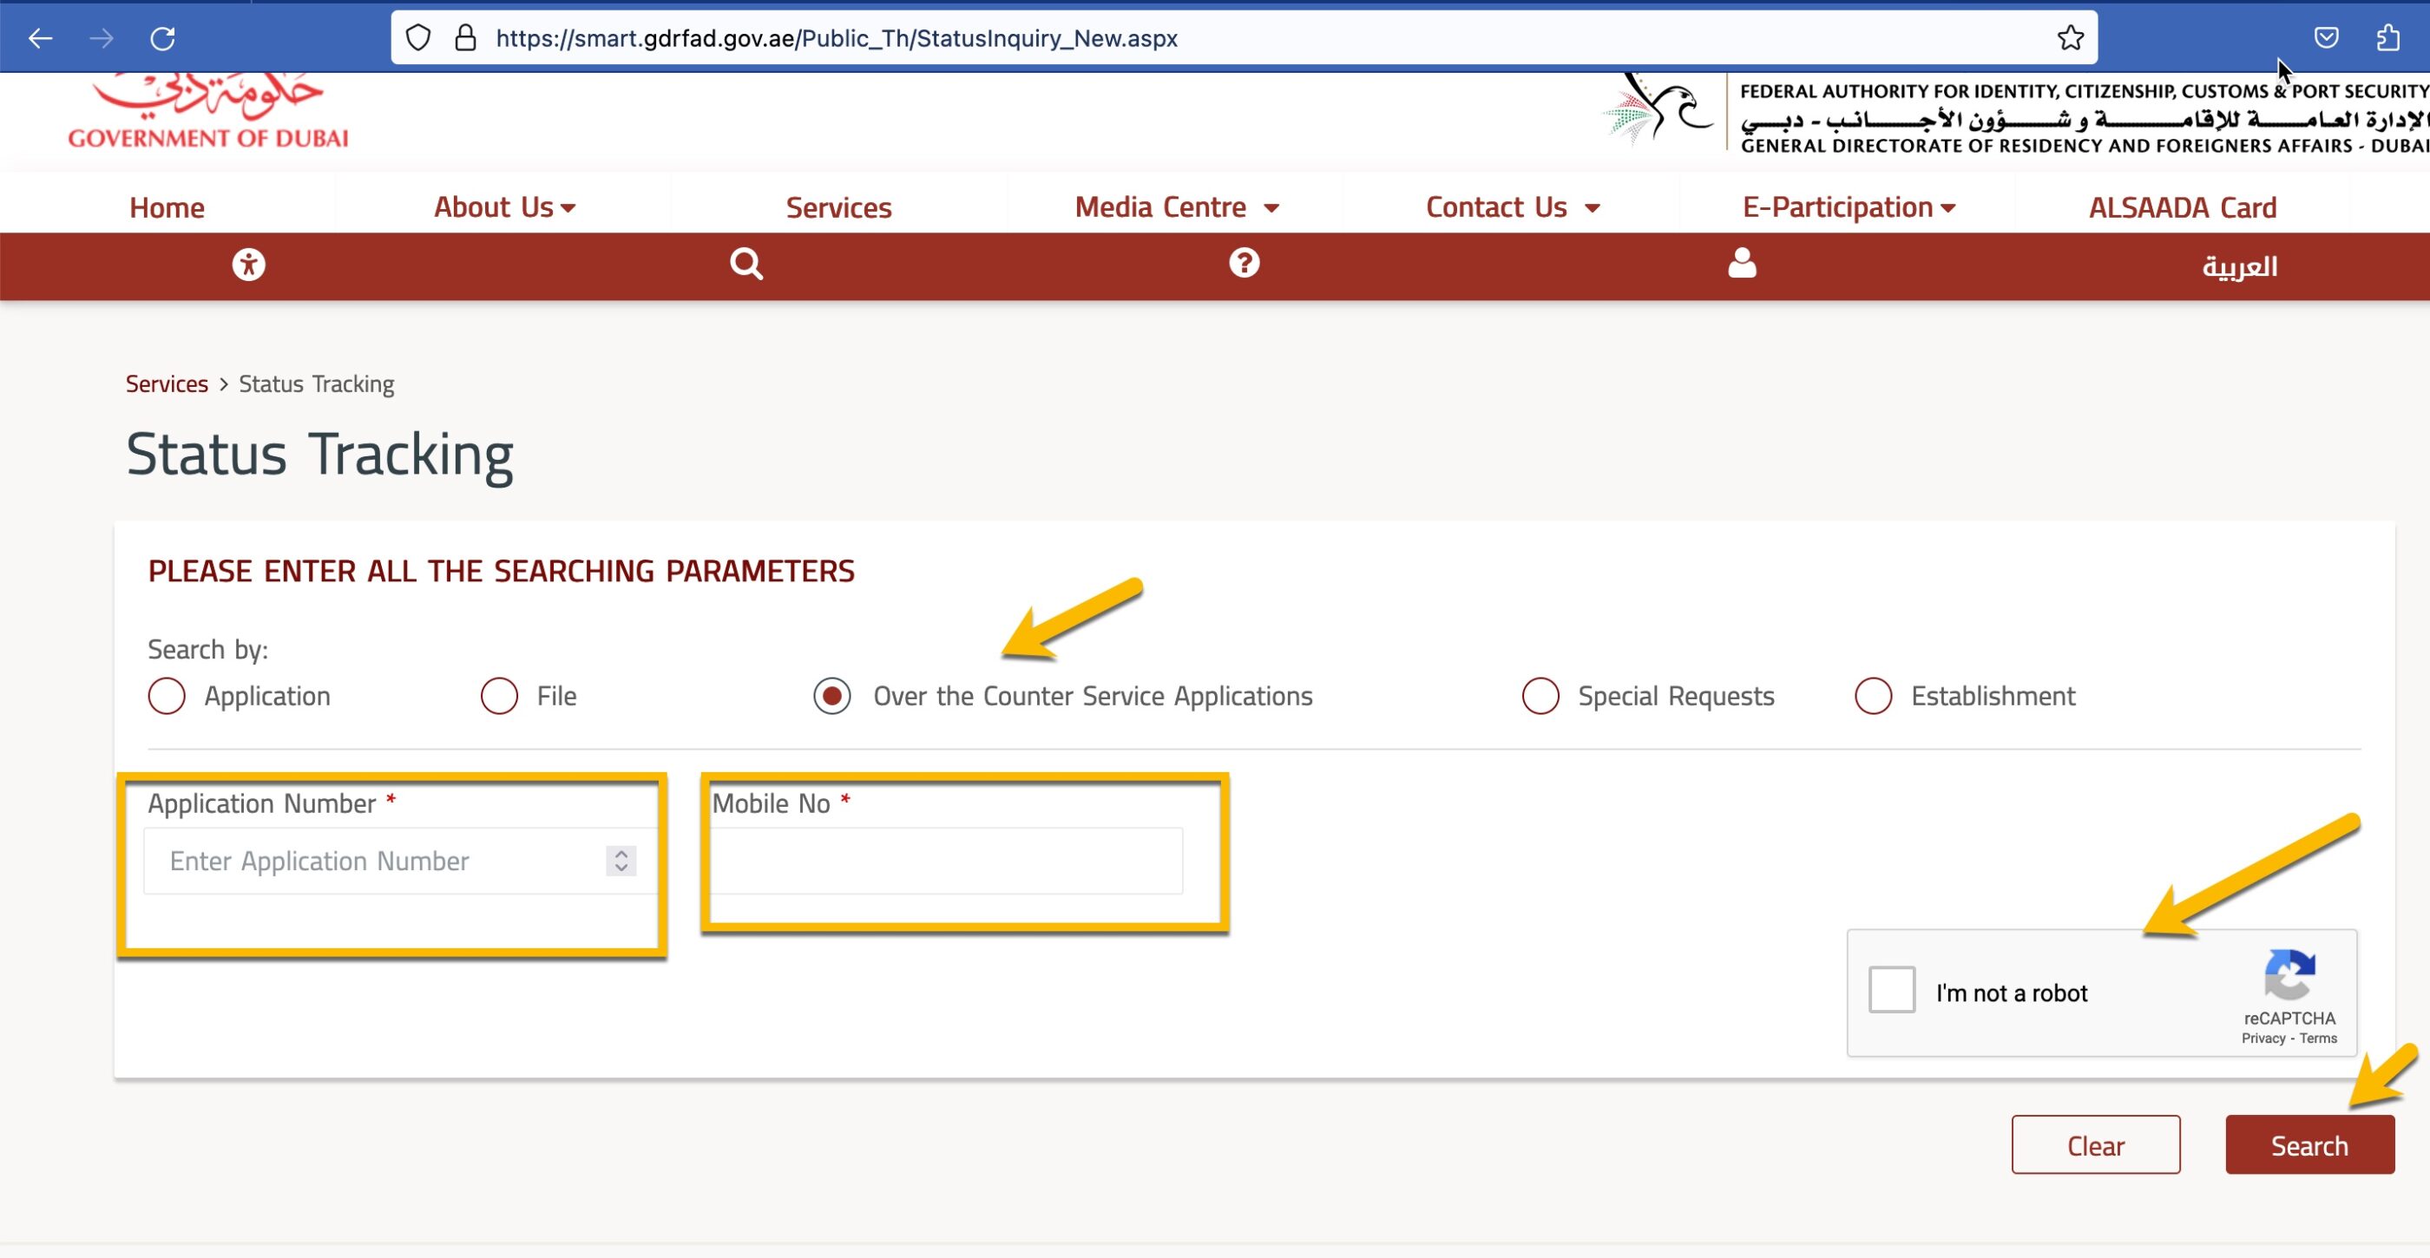This screenshot has height=1258, width=2430.
Task: Select the Establishment search option
Action: pos(1873,696)
